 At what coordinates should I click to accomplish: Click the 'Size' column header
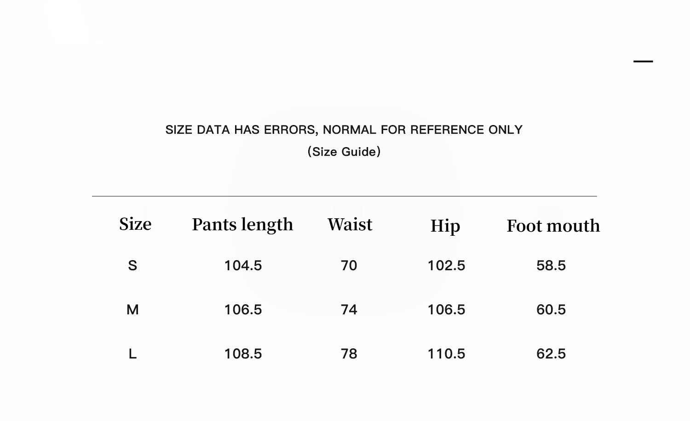tap(135, 224)
